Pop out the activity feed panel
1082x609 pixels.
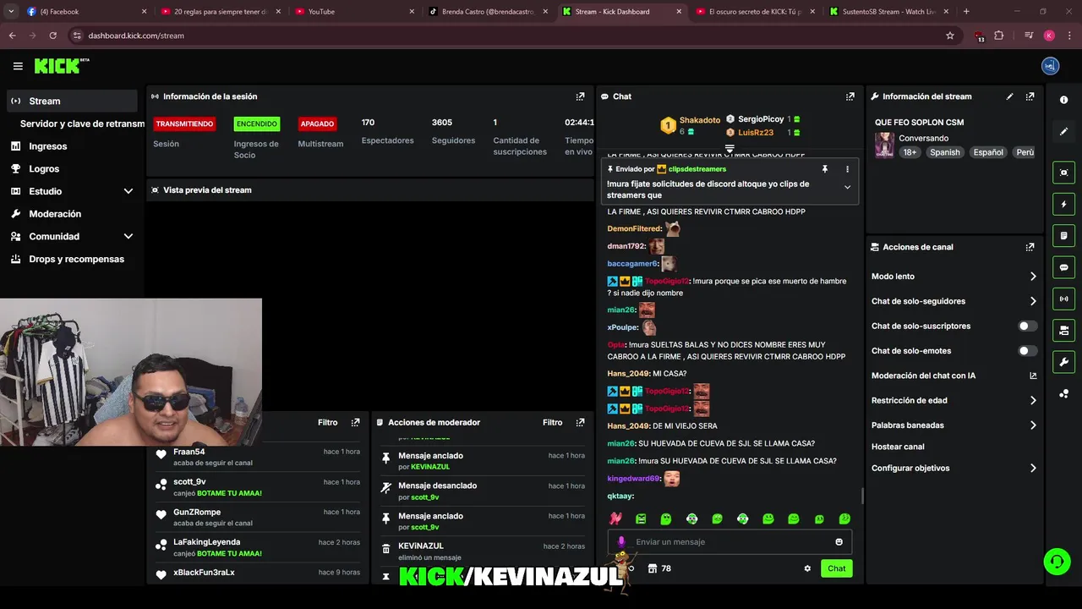(355, 422)
